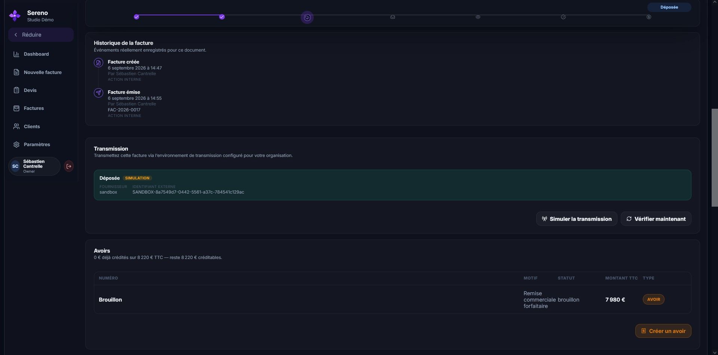Click Simuler la transmission button
Viewport: 718px width, 355px height.
tap(577, 219)
